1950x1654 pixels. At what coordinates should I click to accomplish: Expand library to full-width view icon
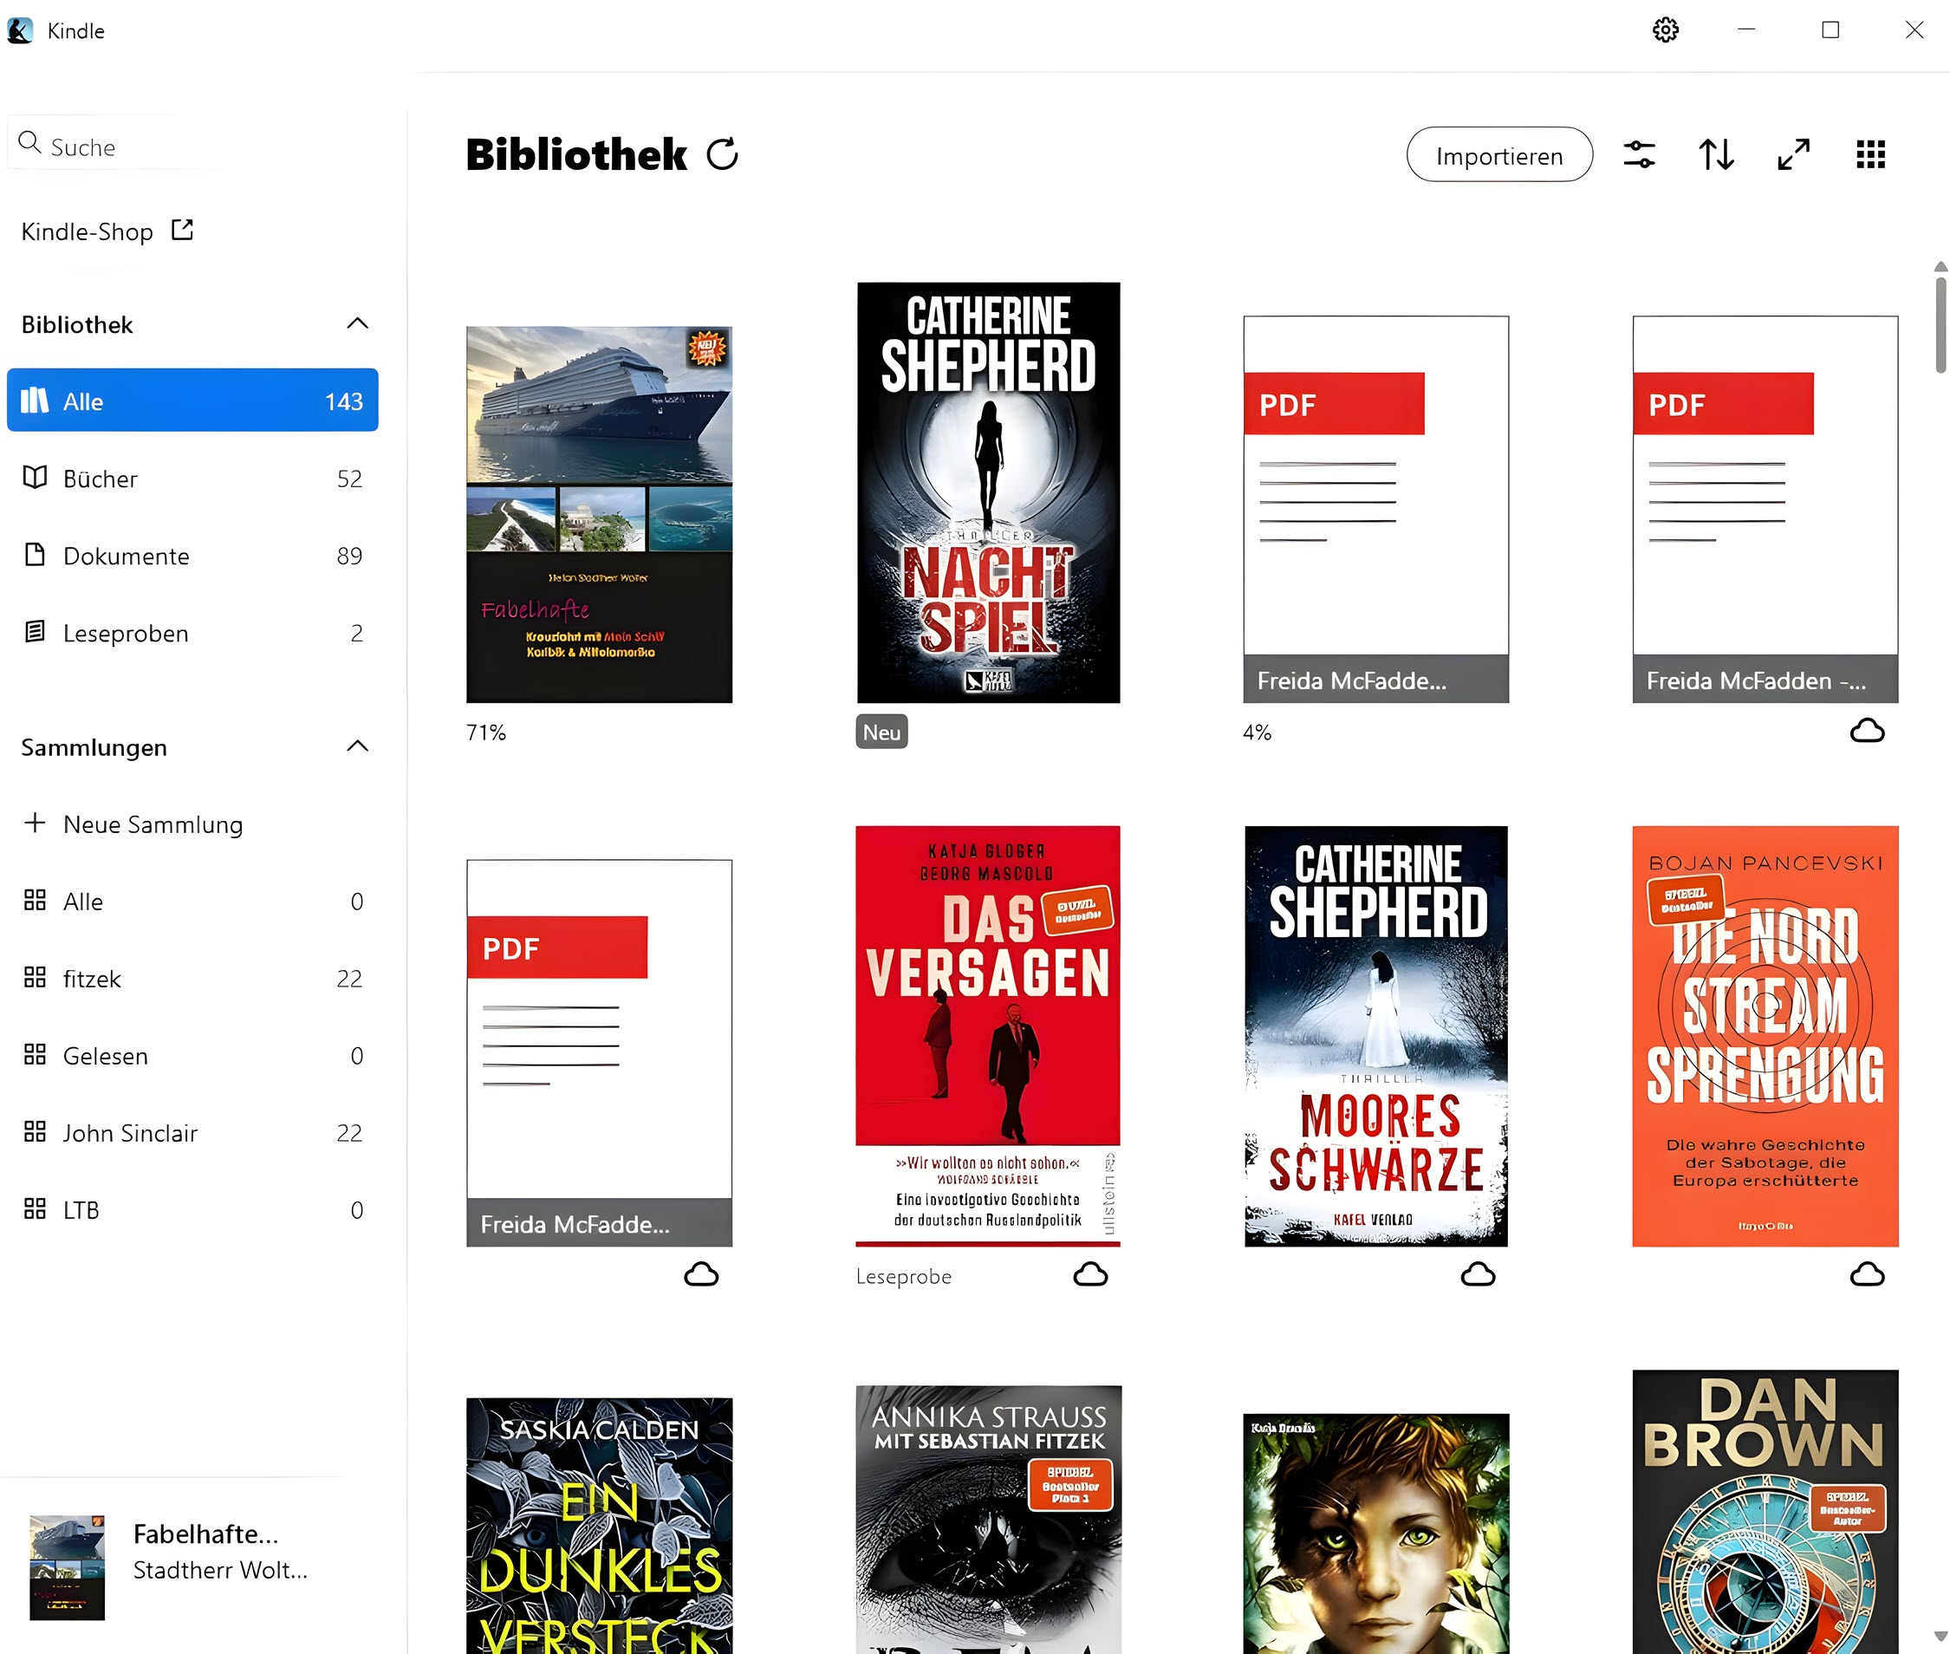pos(1792,154)
